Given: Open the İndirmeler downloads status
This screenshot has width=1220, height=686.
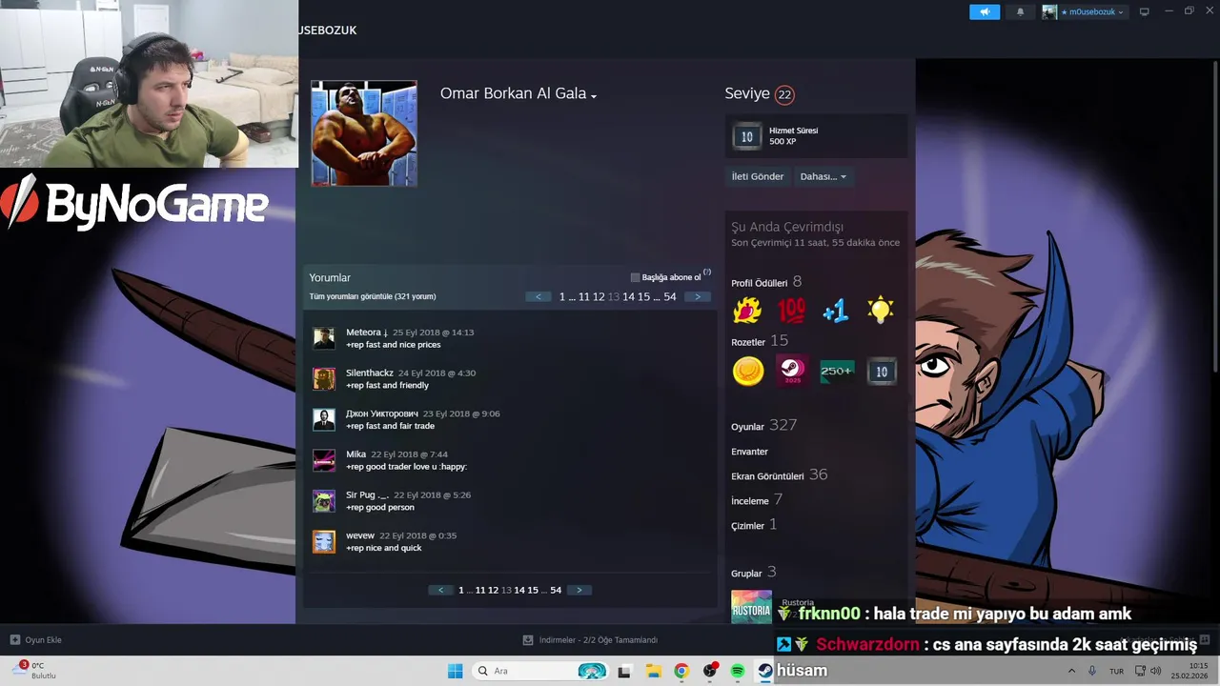Looking at the screenshot, I should [591, 640].
